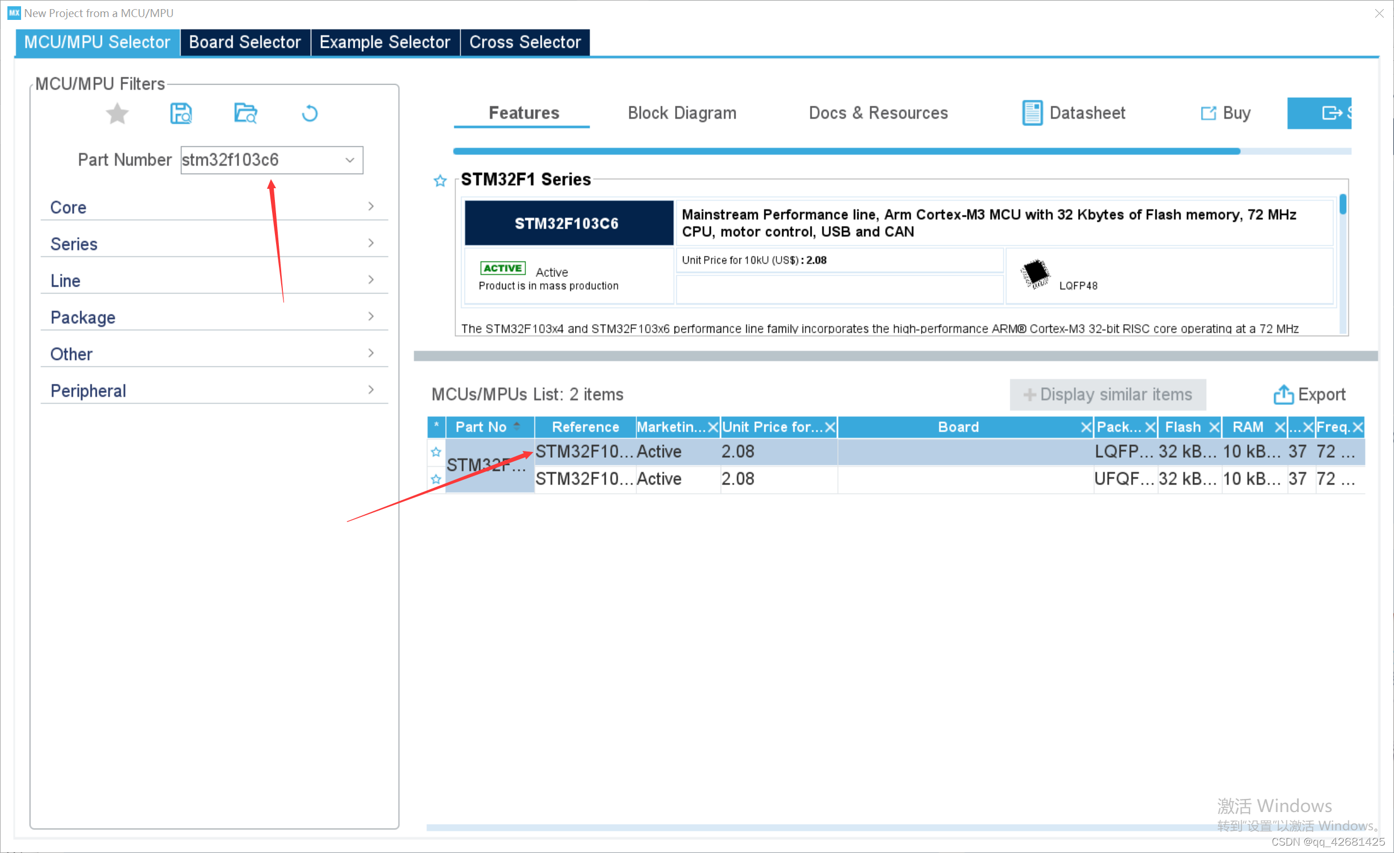This screenshot has height=853, width=1394.
Task: Remove the Marketing column
Action: 713,427
